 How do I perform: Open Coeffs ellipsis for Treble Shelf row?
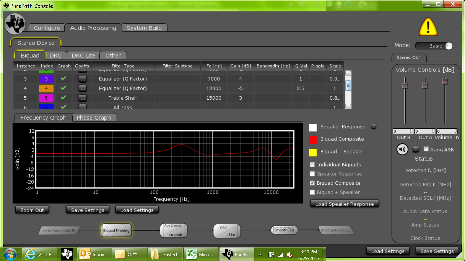tap(82, 98)
